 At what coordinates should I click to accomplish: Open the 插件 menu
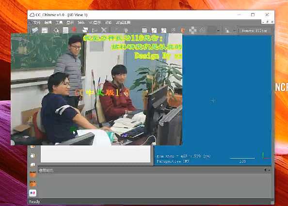[81, 23]
